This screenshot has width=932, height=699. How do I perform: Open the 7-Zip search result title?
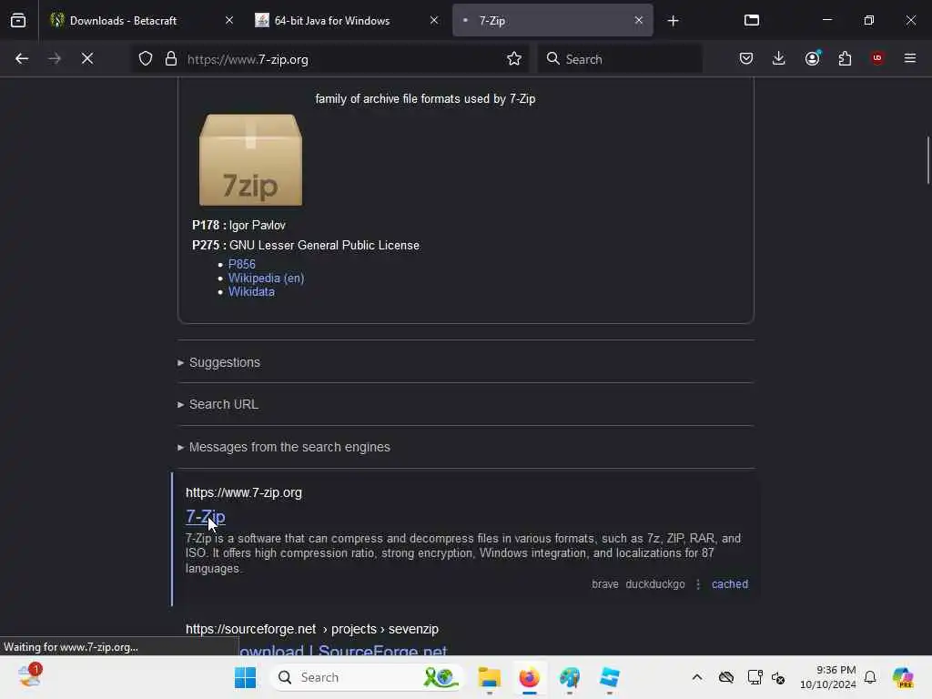tap(206, 517)
